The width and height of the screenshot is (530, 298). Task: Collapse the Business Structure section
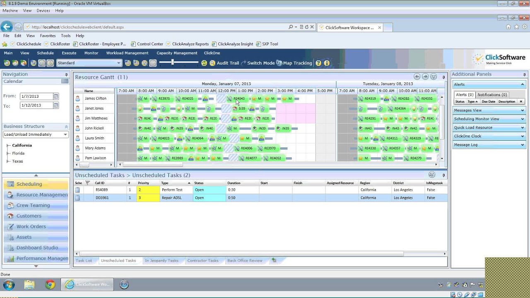tap(66, 127)
